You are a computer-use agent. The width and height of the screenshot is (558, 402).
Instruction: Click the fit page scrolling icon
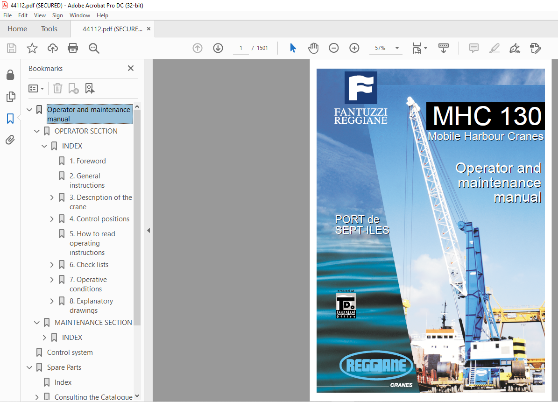coord(417,48)
